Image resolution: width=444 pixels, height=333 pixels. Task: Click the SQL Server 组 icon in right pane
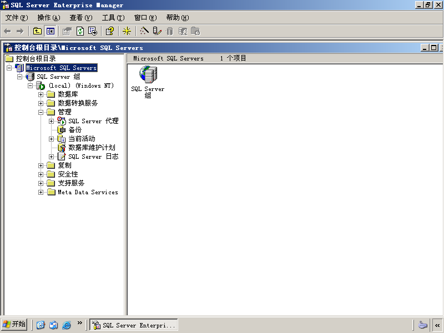pyautogui.click(x=148, y=75)
